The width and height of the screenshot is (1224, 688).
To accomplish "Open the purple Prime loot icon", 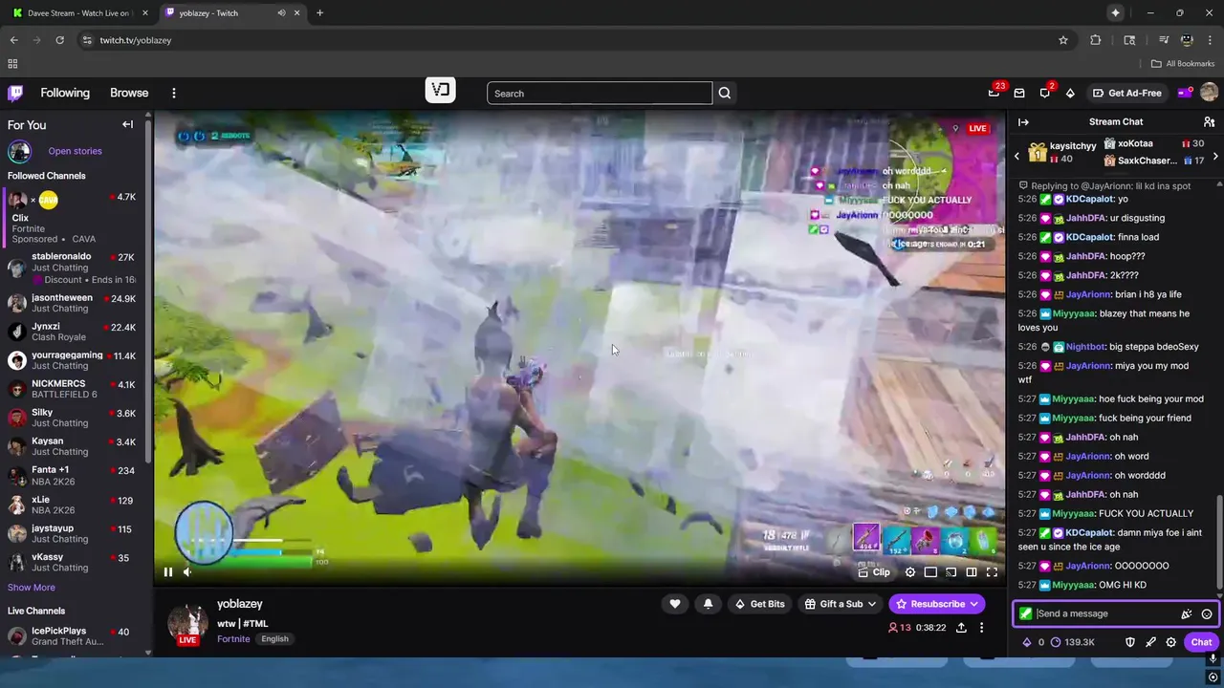I will pyautogui.click(x=1185, y=93).
